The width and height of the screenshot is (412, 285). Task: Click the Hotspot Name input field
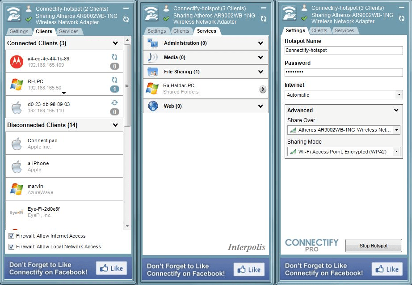344,51
